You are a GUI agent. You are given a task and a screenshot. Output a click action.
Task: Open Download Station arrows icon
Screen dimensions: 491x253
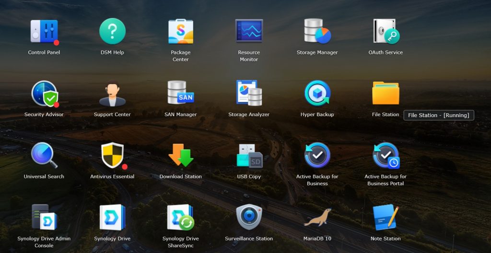pos(181,155)
